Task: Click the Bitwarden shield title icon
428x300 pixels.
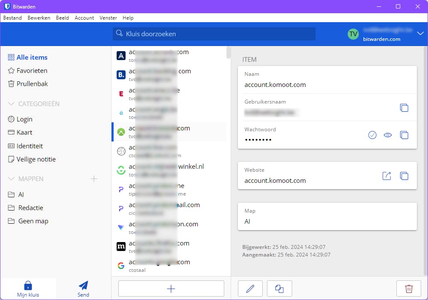Action: click(x=7, y=6)
